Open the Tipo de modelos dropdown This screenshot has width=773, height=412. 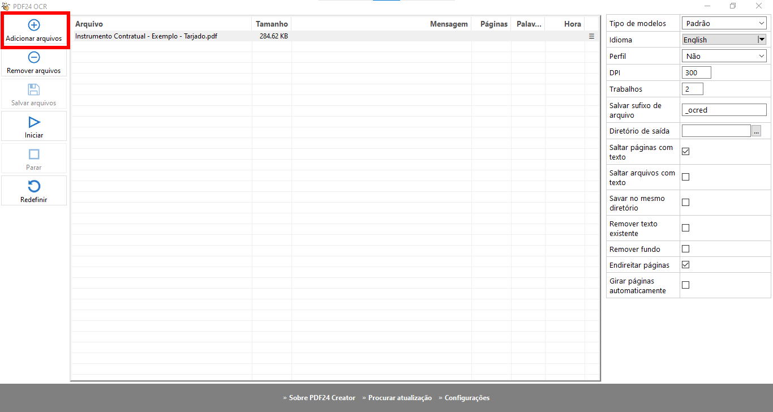[724, 24]
